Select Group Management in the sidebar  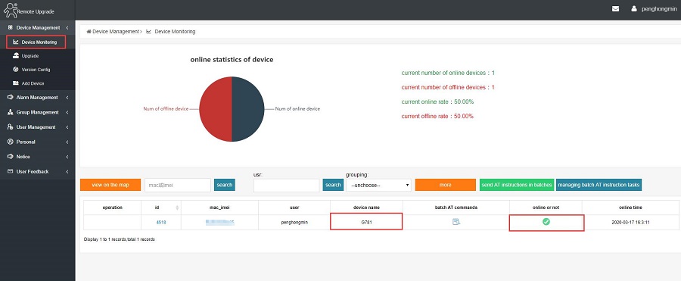coord(37,112)
